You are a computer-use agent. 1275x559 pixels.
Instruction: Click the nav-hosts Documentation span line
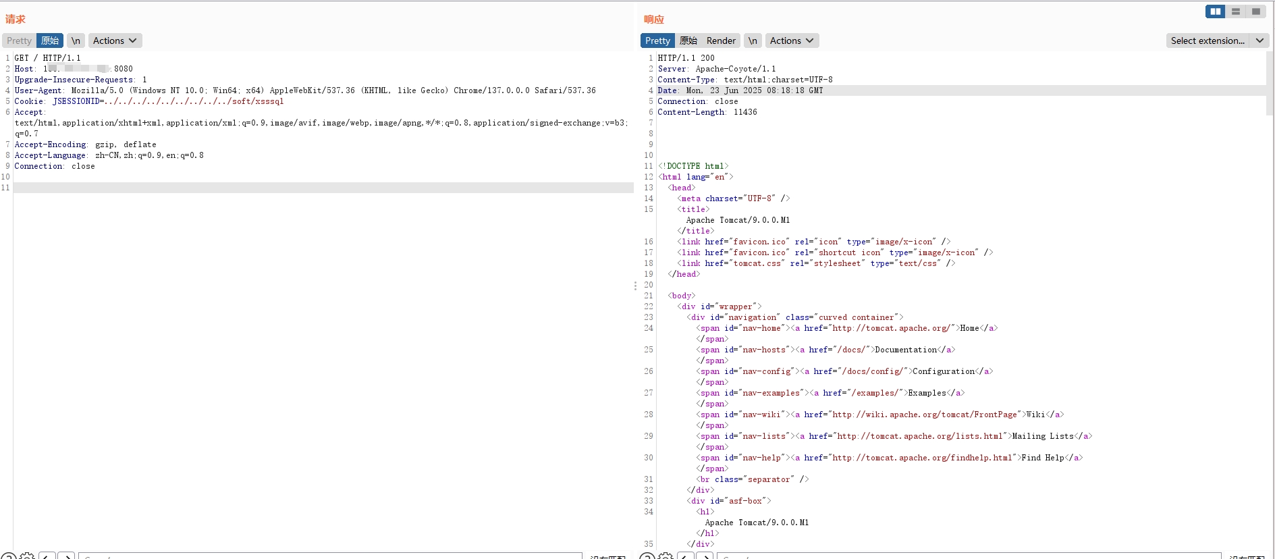click(x=825, y=350)
